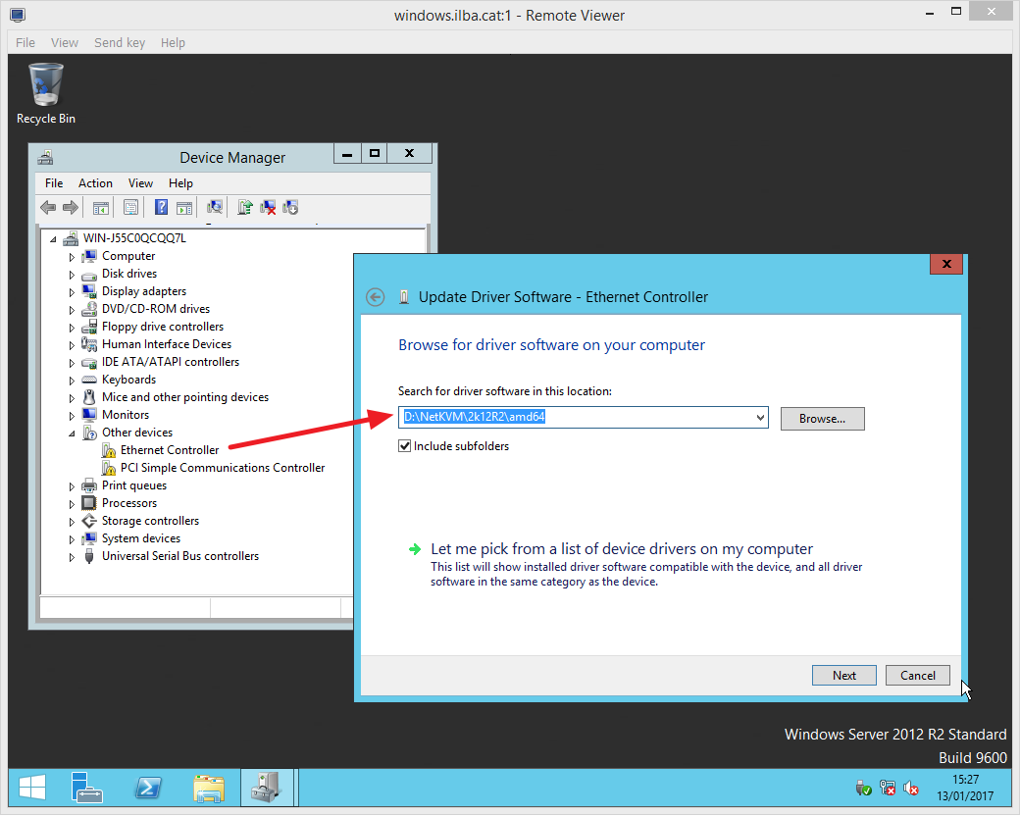This screenshot has height=816, width=1020.
Task: Select Storage controllers in the tree
Action: [x=150, y=521]
